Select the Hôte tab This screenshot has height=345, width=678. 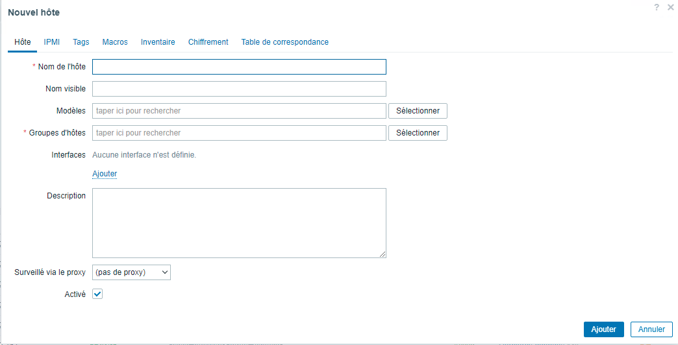(x=22, y=42)
